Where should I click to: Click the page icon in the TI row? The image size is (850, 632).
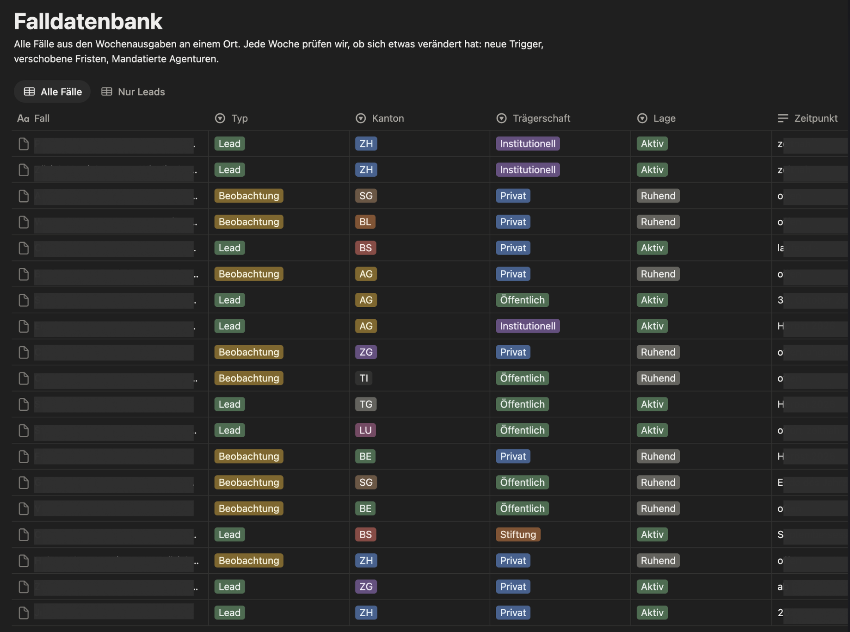click(x=24, y=378)
